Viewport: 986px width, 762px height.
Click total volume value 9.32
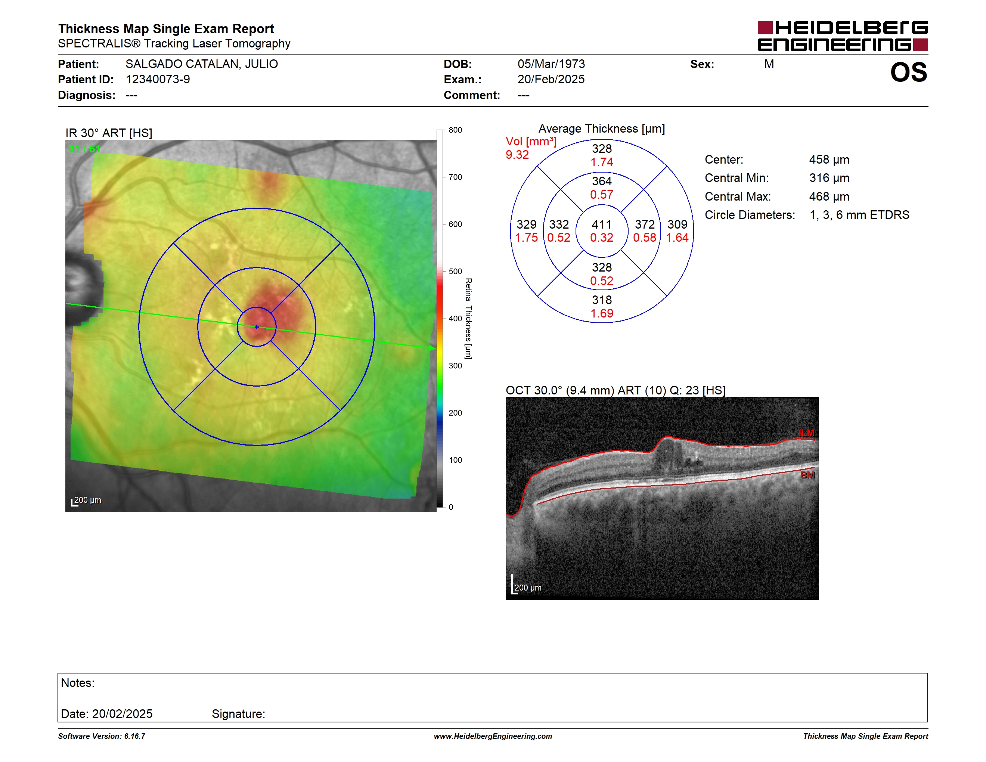(x=517, y=155)
